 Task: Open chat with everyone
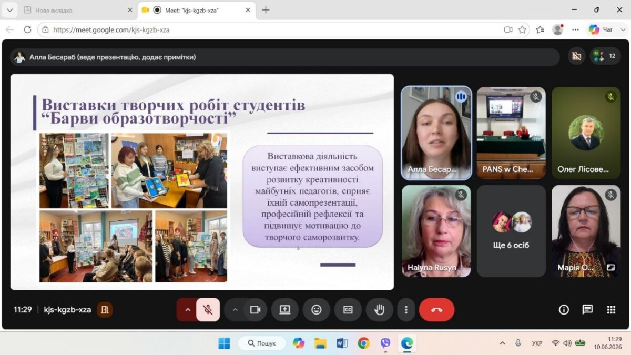[x=587, y=310]
